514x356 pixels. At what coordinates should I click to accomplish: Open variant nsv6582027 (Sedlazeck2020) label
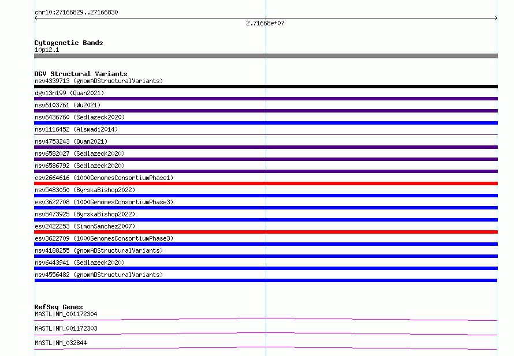[x=80, y=153]
